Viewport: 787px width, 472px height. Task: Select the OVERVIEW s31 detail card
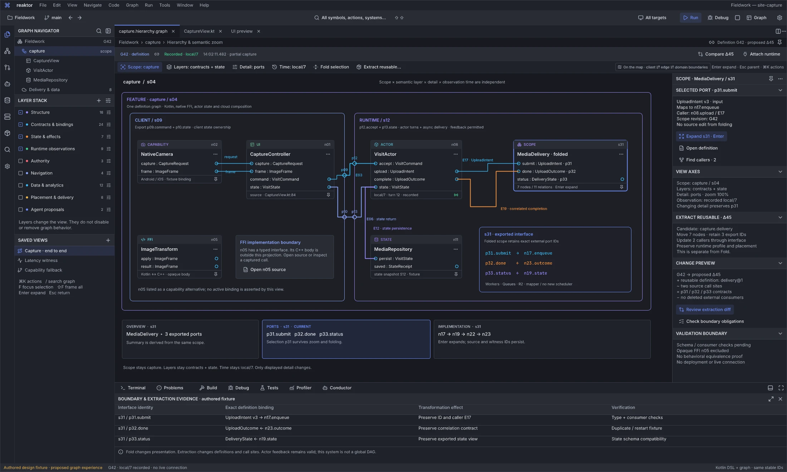coord(190,339)
